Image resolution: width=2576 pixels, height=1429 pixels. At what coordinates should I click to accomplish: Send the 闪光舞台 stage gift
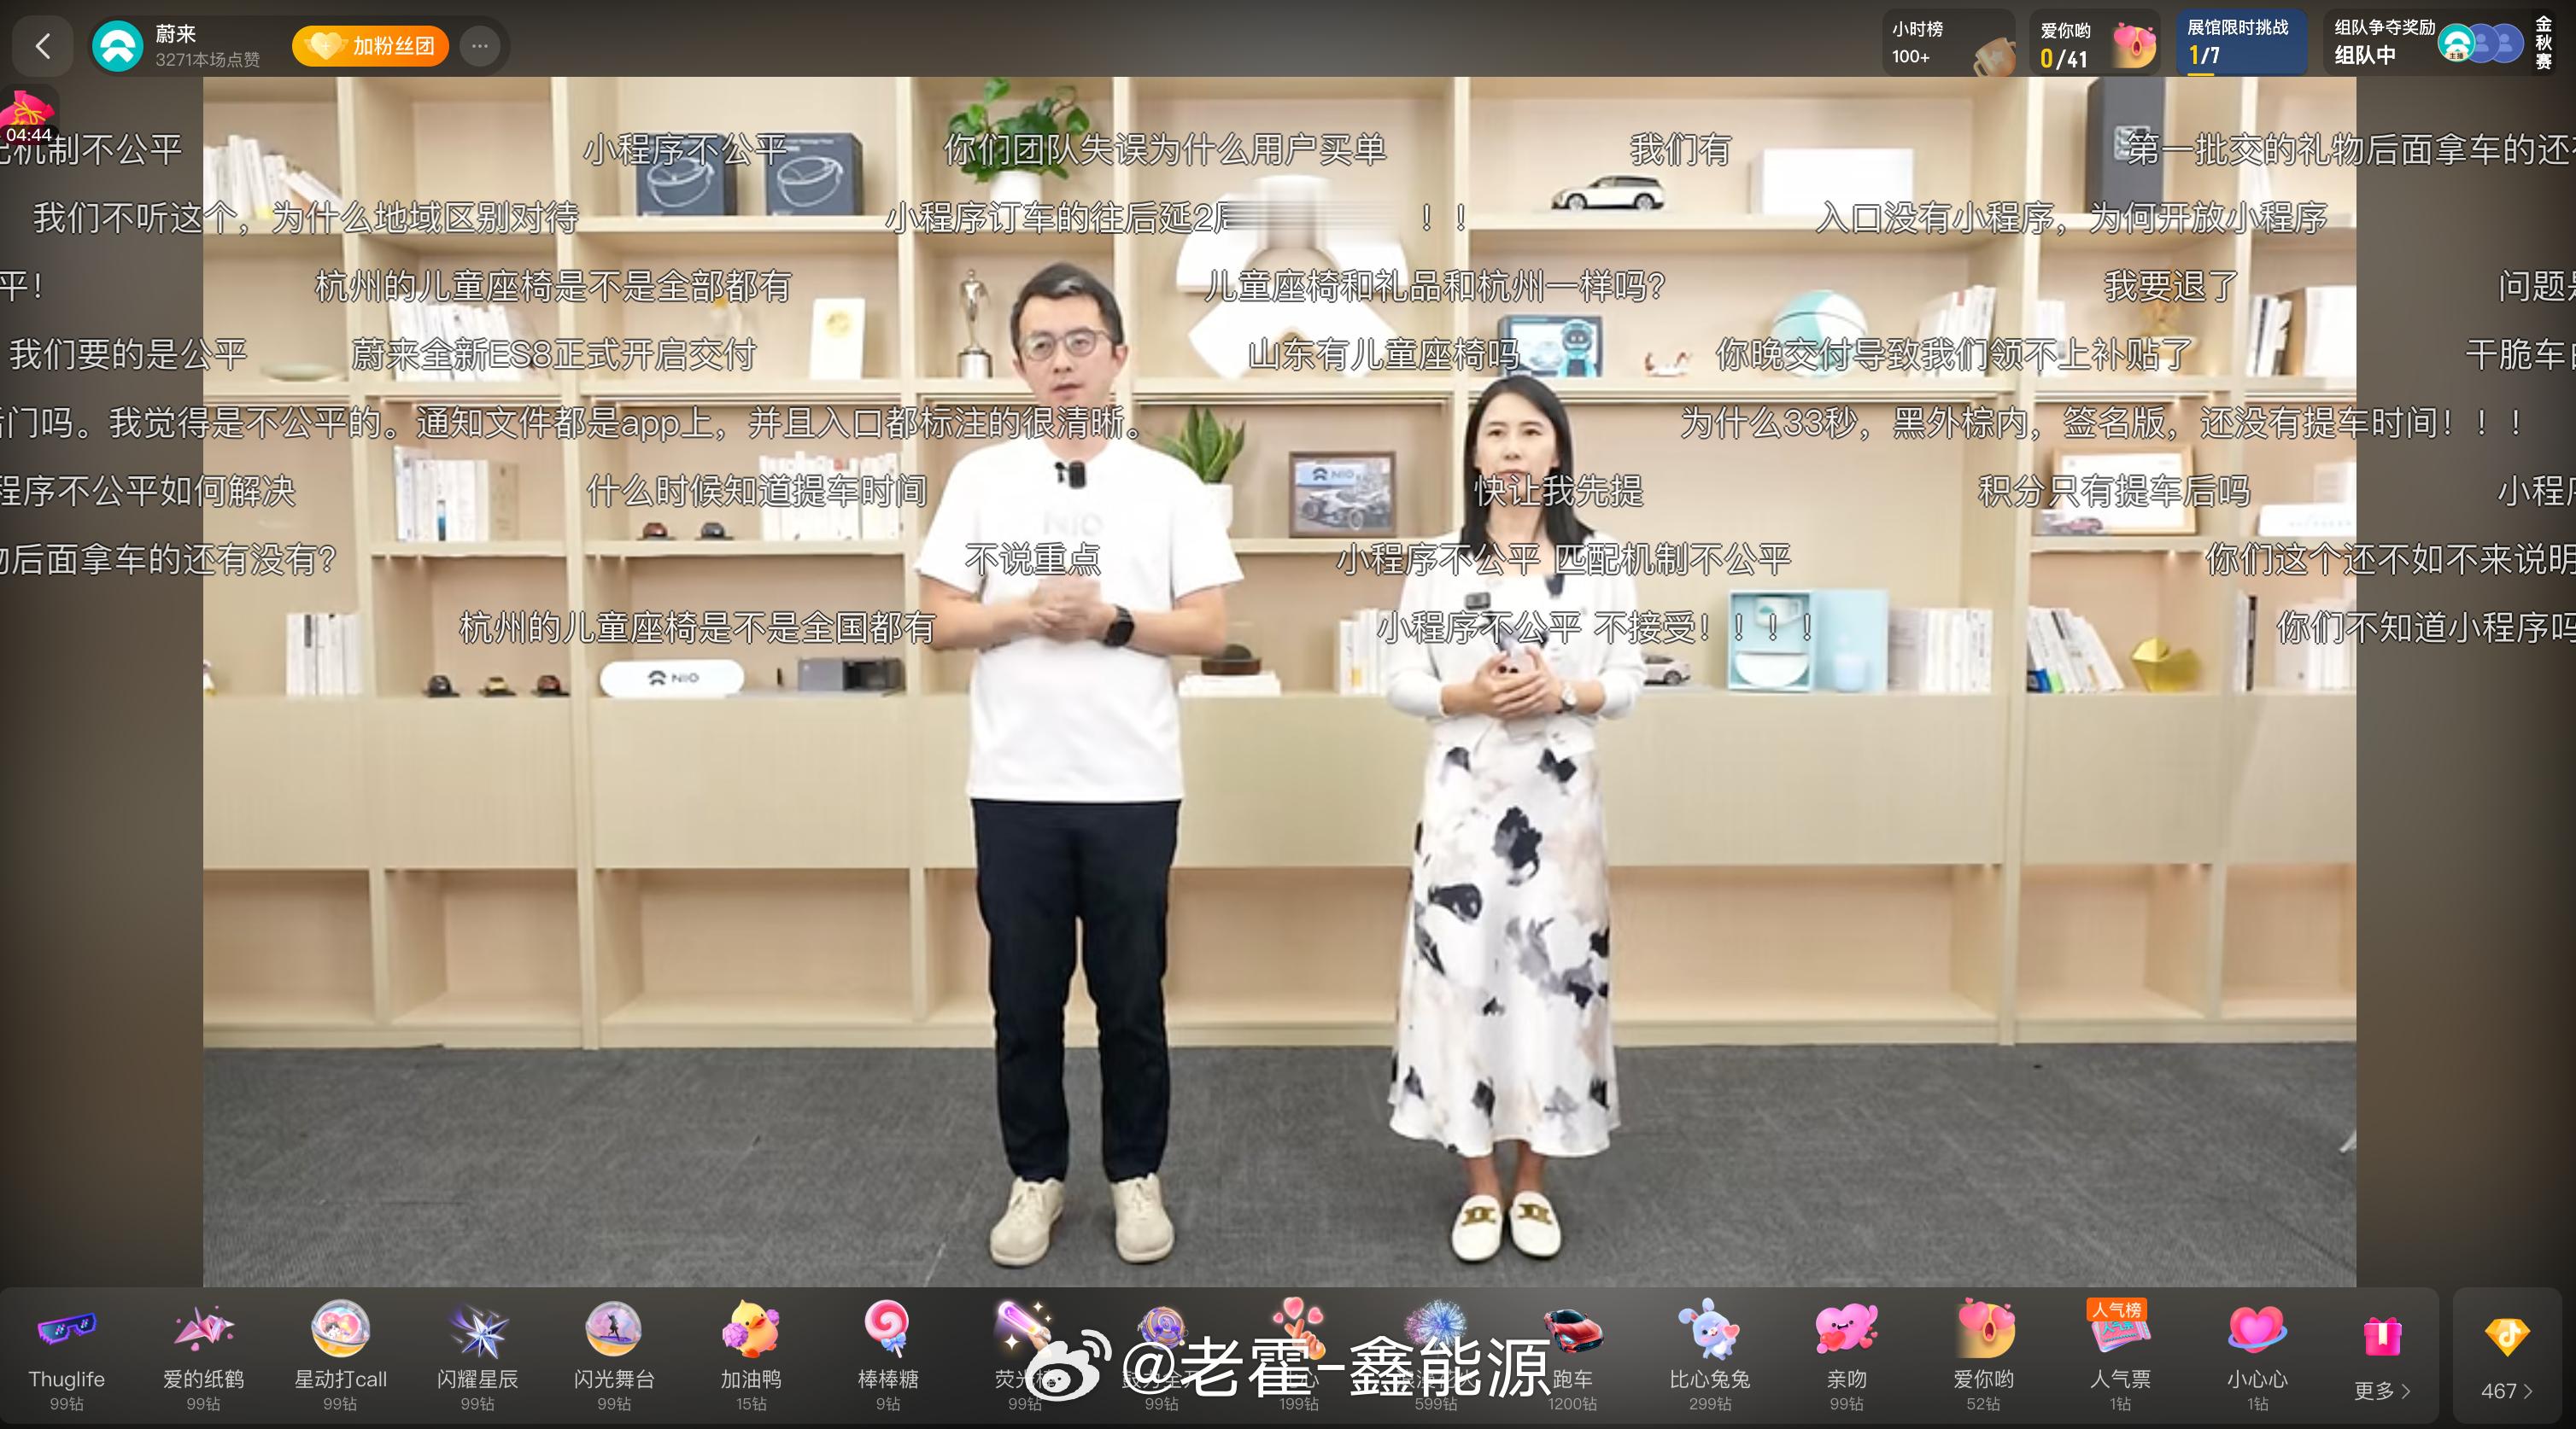coord(614,1357)
